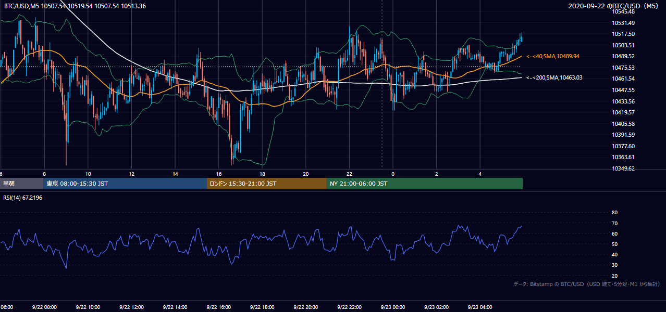Screen dimensions: 666x312
Task: Click the "9/22 18:00" time axis label
Action: [262, 307]
